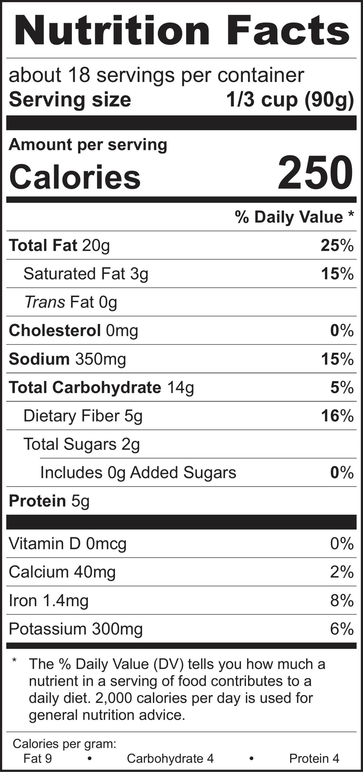Select the Vitamin D 0mcg row
363x772 pixels.
[67, 543]
